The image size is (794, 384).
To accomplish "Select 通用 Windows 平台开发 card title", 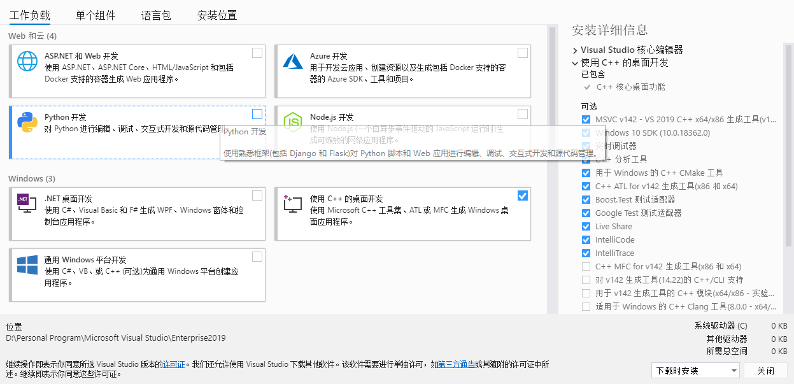I will 85,260.
